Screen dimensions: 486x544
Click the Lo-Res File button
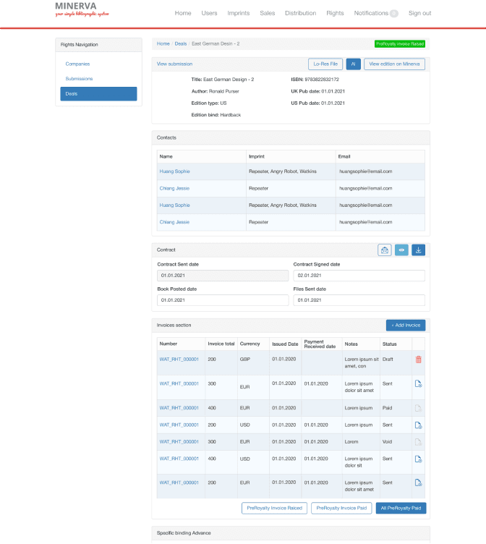coord(325,64)
